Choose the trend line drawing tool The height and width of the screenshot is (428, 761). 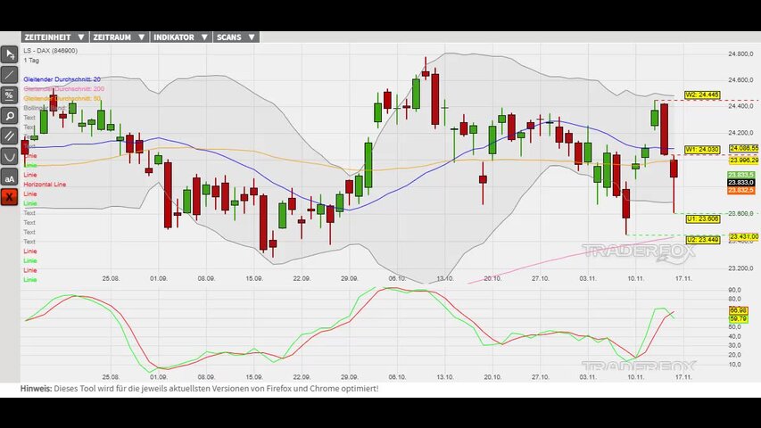pos(10,74)
